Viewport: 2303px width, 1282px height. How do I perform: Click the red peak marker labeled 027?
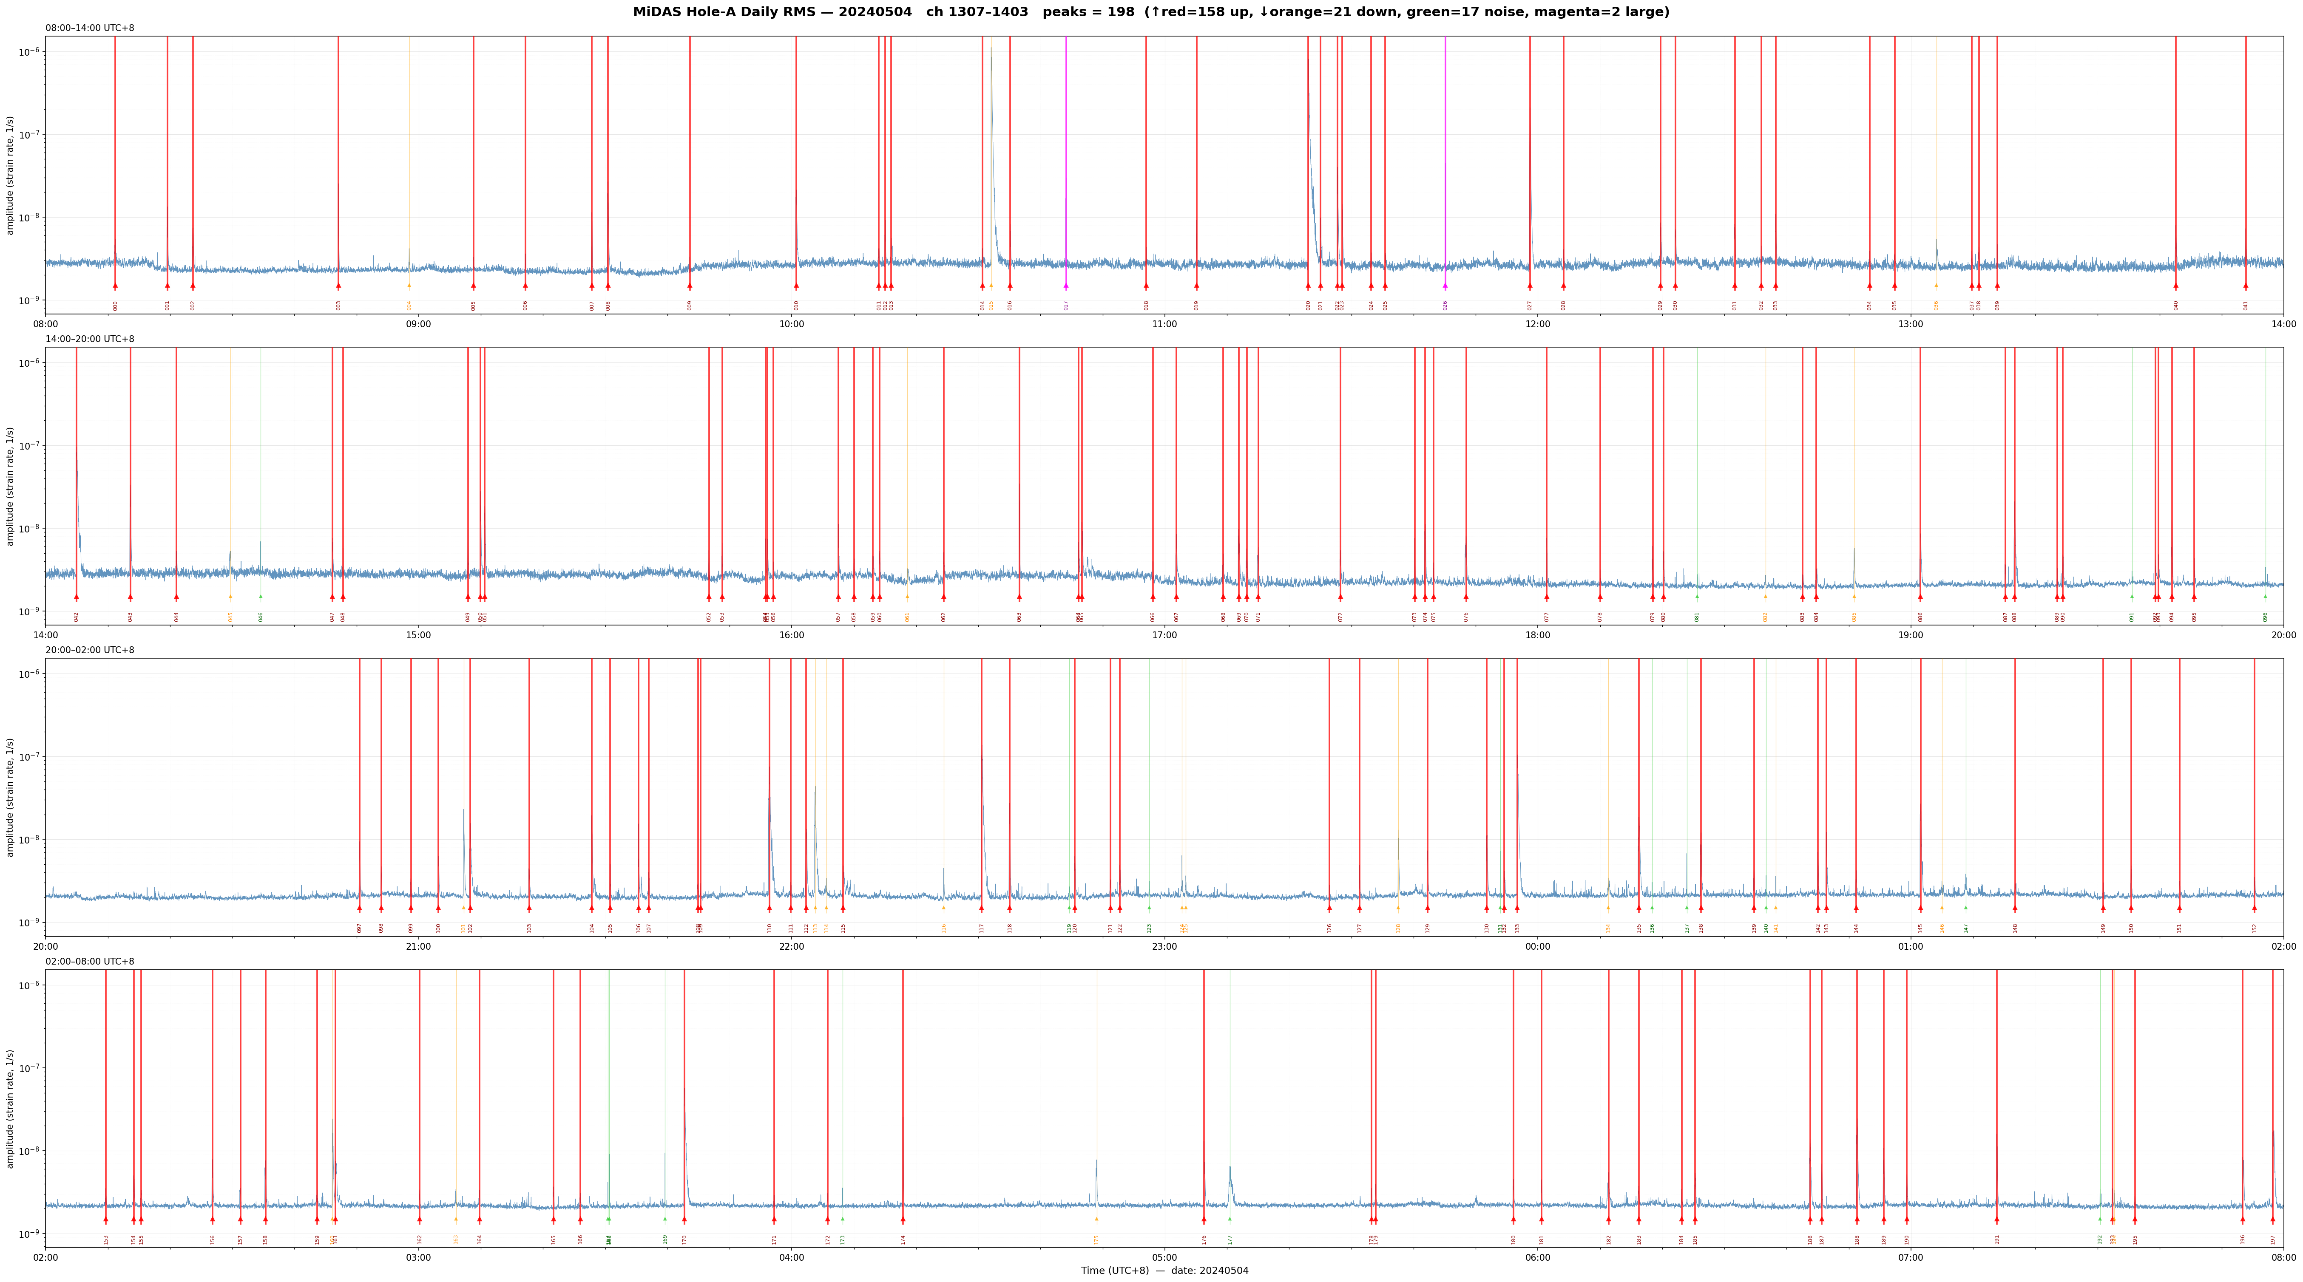tap(1530, 286)
